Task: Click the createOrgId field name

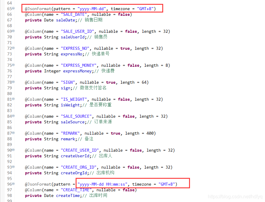Action: (x=74, y=173)
